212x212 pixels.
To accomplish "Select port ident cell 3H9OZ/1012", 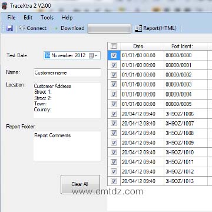I will [x=185, y=171].
